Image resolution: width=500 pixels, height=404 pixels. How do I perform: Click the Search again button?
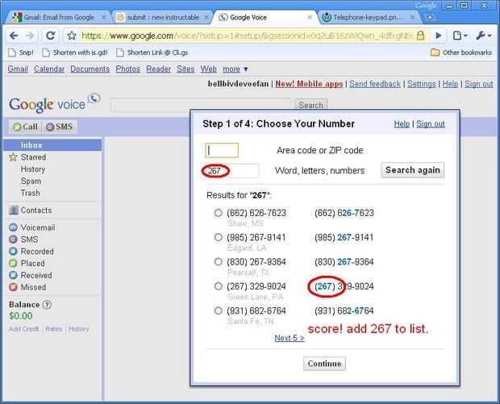coord(413,170)
